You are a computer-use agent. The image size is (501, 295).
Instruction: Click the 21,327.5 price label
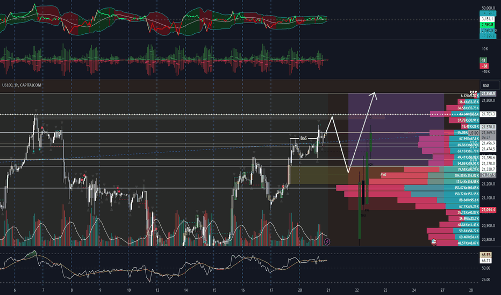pyautogui.click(x=488, y=175)
